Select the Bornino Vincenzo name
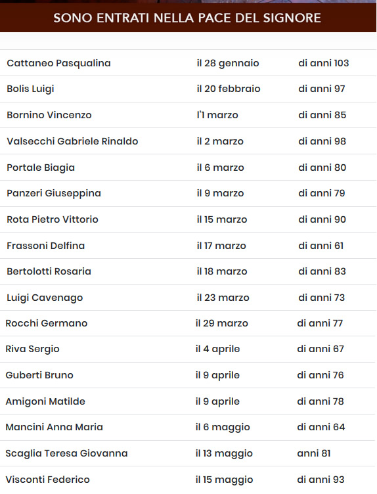Viewport: 377px width, 494px height. (x=49, y=115)
